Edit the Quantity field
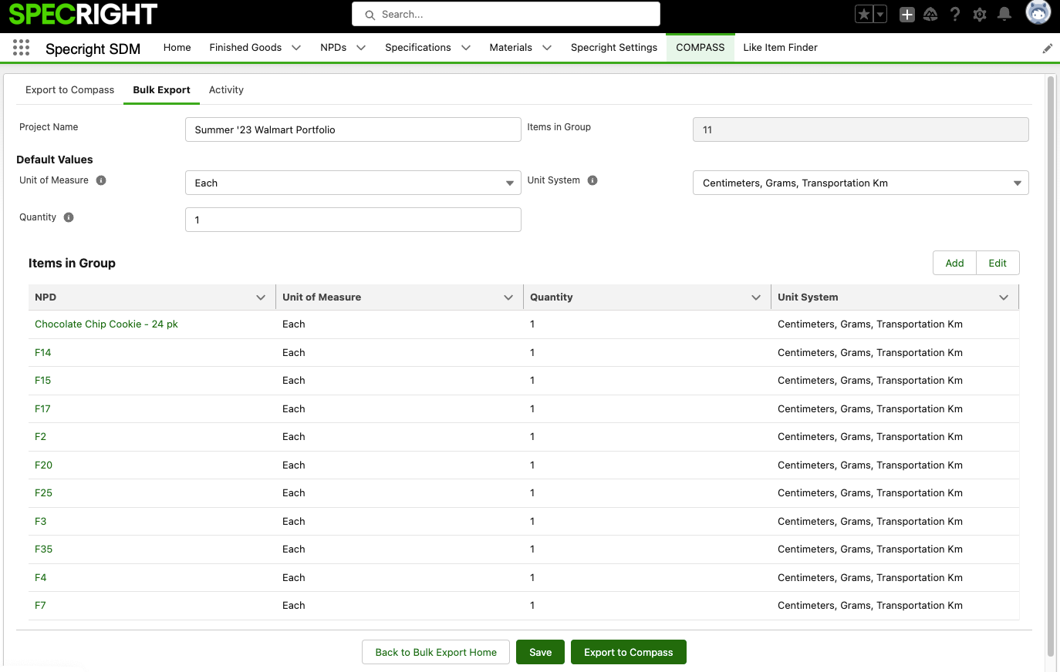This screenshot has height=672, width=1060. pos(353,220)
